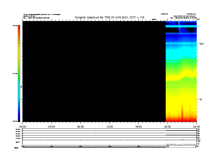Select the 24:00 time axis label
The image size is (212, 163).
(x=196, y=127)
